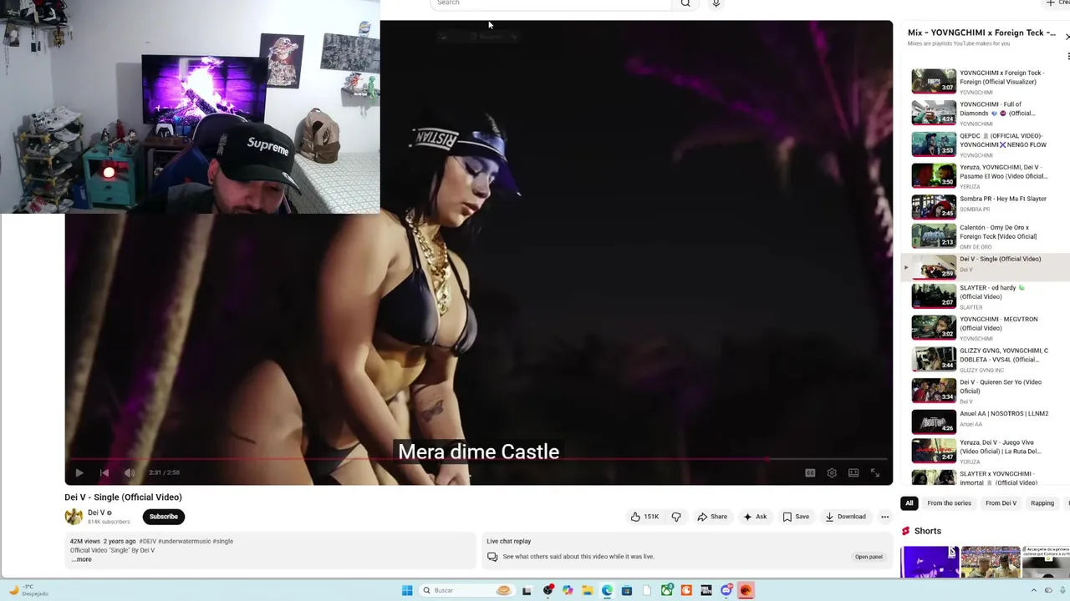The width and height of the screenshot is (1070, 601).
Task: Seek on the red video progress bar
Action: point(478,459)
